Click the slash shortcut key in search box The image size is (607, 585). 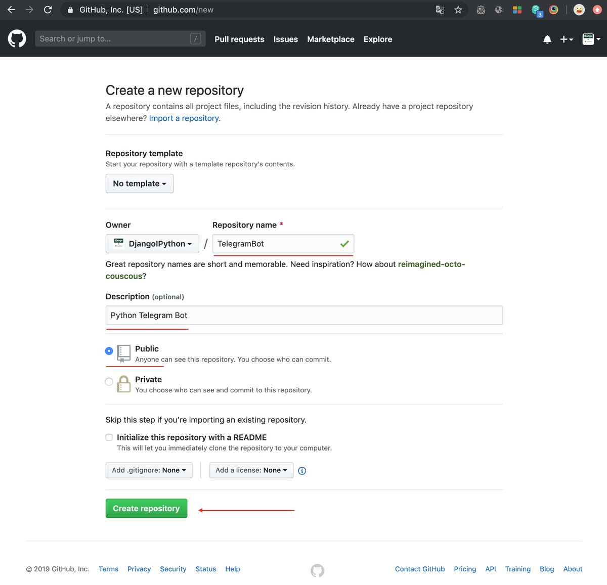pos(196,38)
